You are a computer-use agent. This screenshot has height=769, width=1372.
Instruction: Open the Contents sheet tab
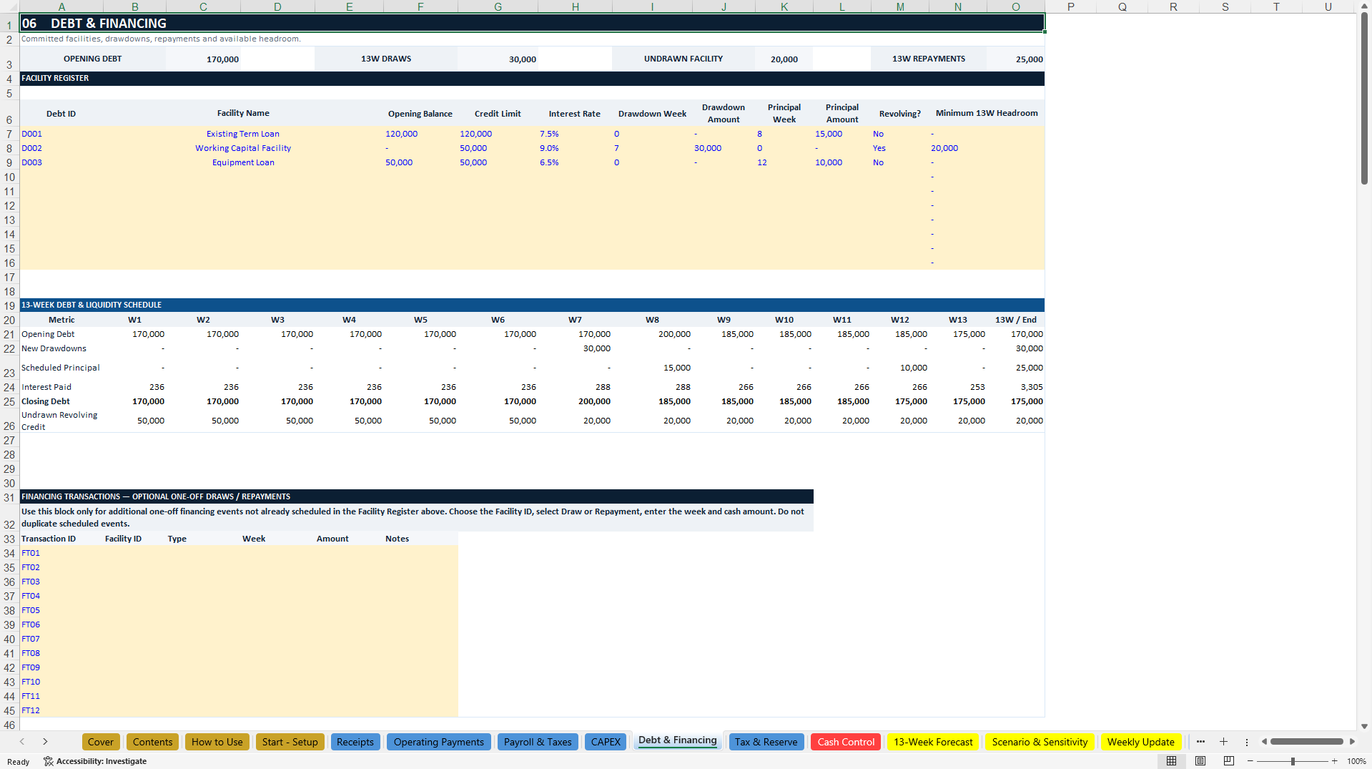point(152,742)
